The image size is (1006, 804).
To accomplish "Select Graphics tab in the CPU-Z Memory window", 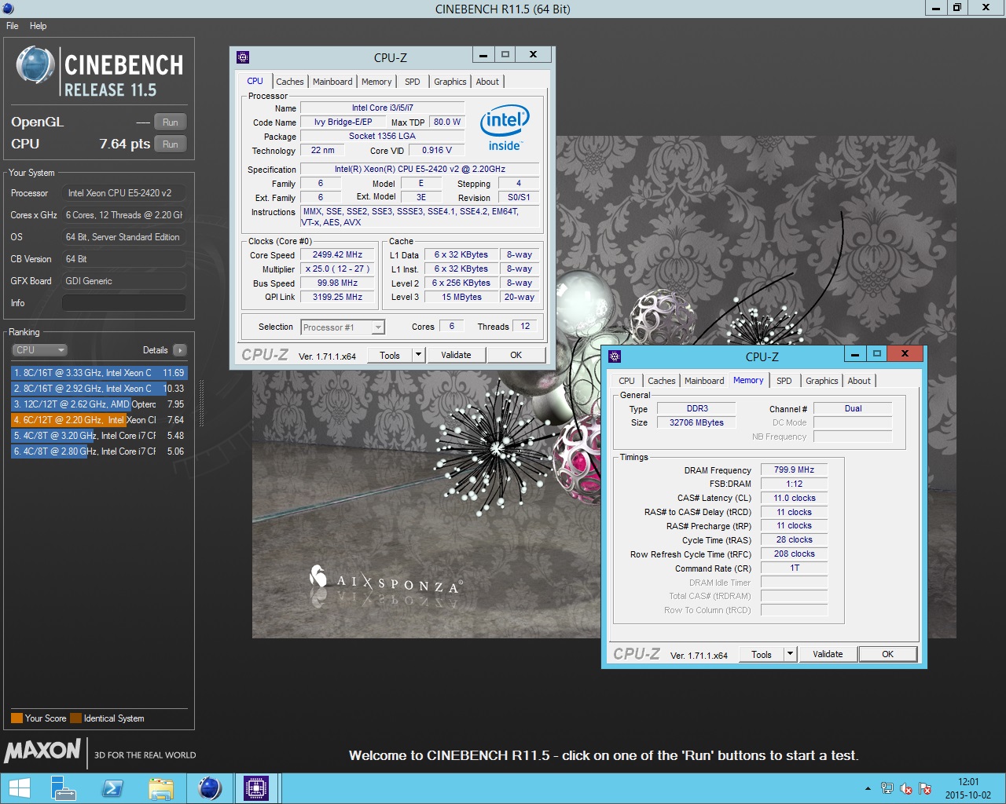I will (822, 381).
